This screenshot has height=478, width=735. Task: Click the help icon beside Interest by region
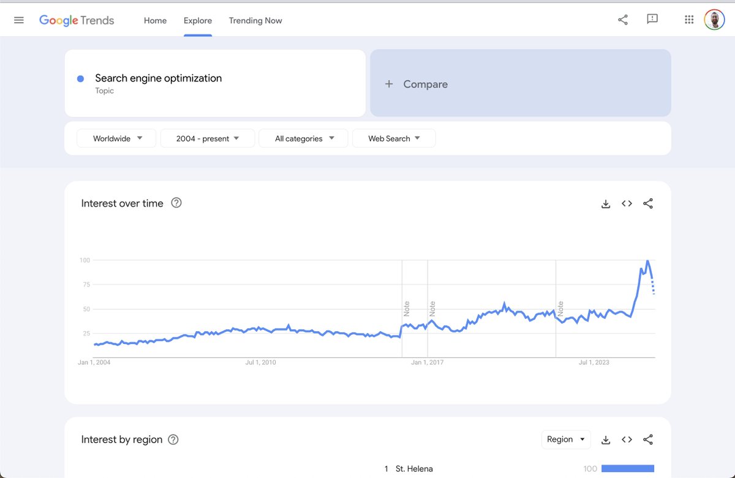click(x=173, y=439)
